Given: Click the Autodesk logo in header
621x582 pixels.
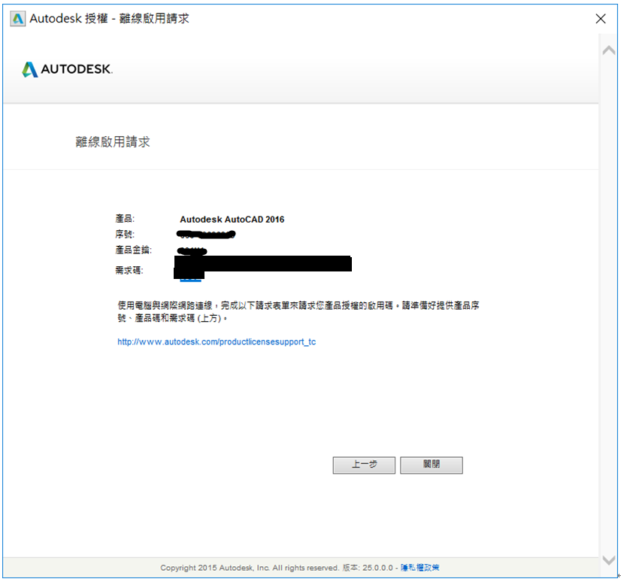Looking at the screenshot, I should 68,69.
